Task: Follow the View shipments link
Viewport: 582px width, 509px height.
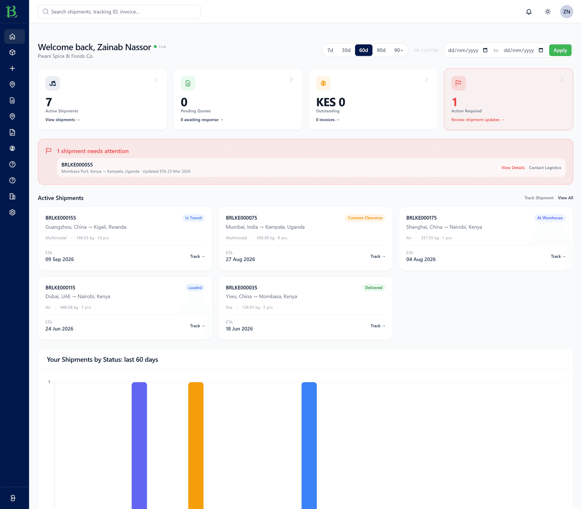Action: point(62,120)
